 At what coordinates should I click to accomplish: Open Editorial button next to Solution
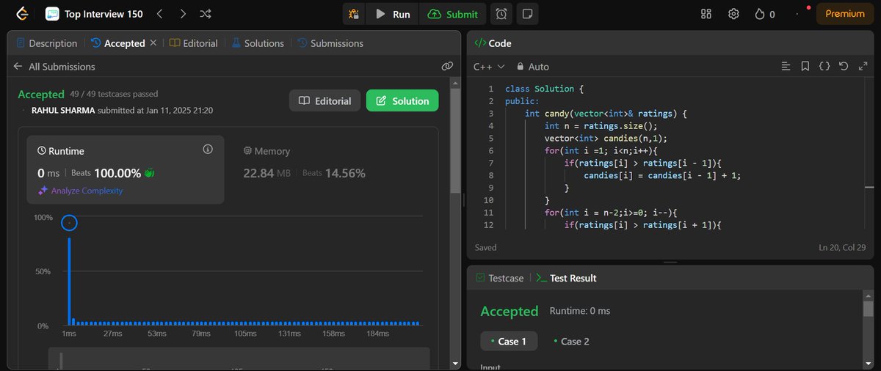click(325, 101)
